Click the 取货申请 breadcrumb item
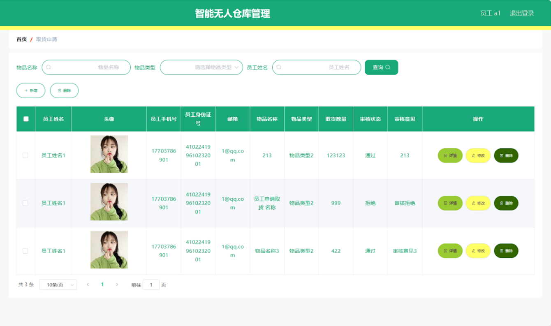Screen dimensions: 551x326 pos(46,39)
